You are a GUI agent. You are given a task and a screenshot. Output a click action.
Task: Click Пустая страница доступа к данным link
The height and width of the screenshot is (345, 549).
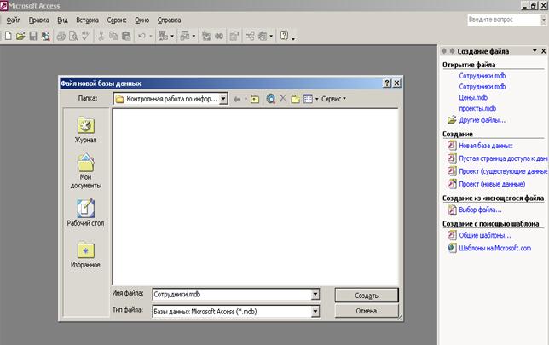503,158
